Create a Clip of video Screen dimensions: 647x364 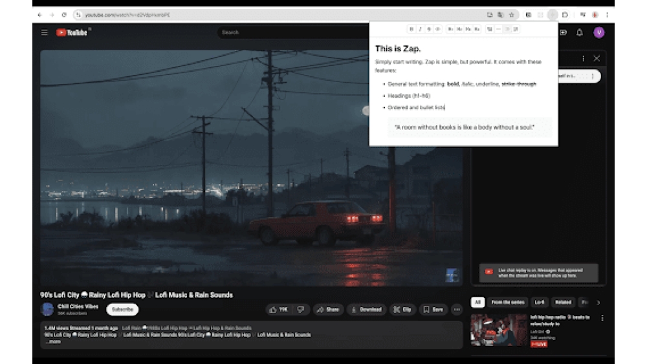coord(402,310)
